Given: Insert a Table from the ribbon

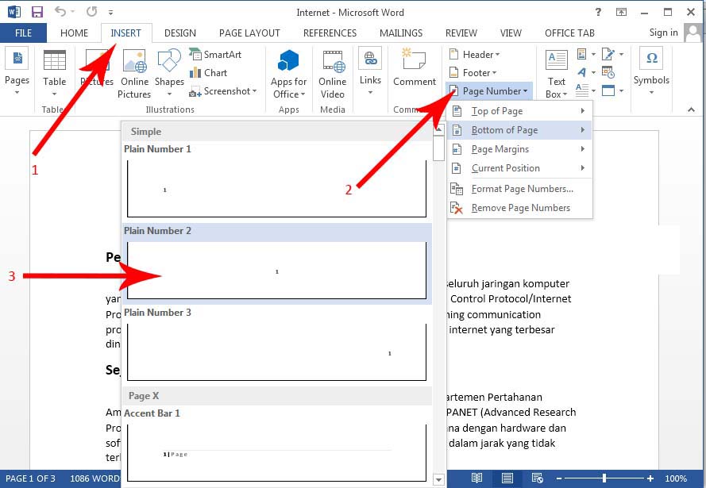Looking at the screenshot, I should point(55,73).
